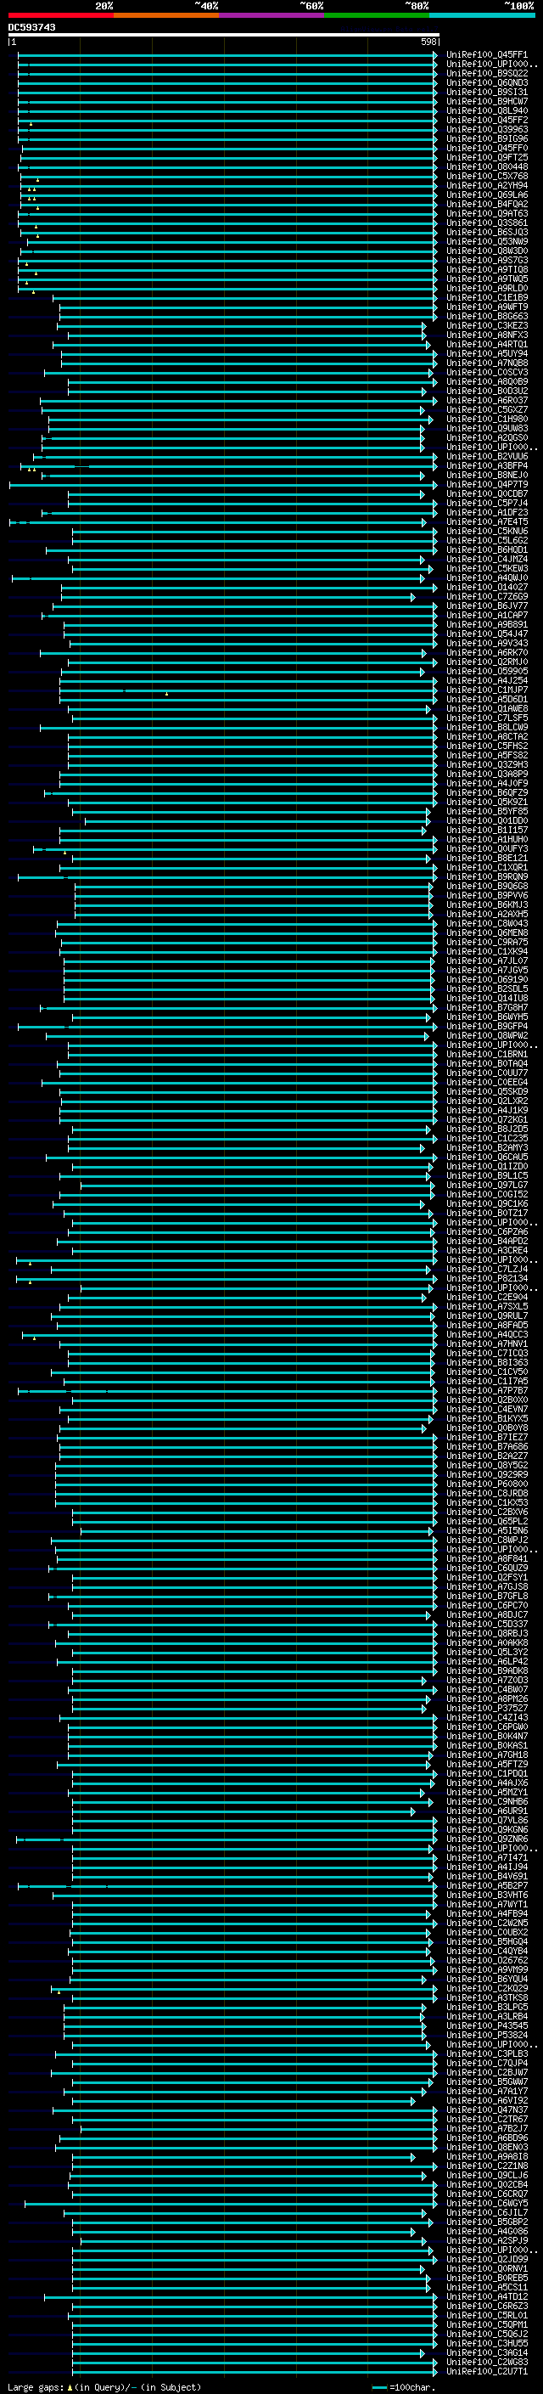Click hit label UniRef100_Q9FT25
Screen dimensions: 543x2394
[486, 157]
